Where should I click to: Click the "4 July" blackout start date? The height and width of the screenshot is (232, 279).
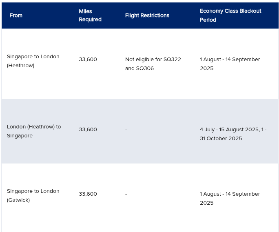click(x=207, y=130)
